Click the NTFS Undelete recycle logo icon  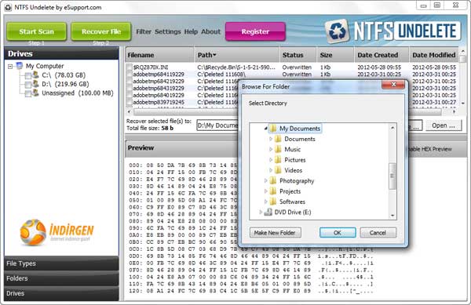(x=338, y=31)
